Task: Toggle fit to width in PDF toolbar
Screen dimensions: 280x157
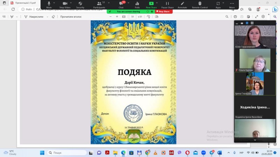Action: [124, 16]
